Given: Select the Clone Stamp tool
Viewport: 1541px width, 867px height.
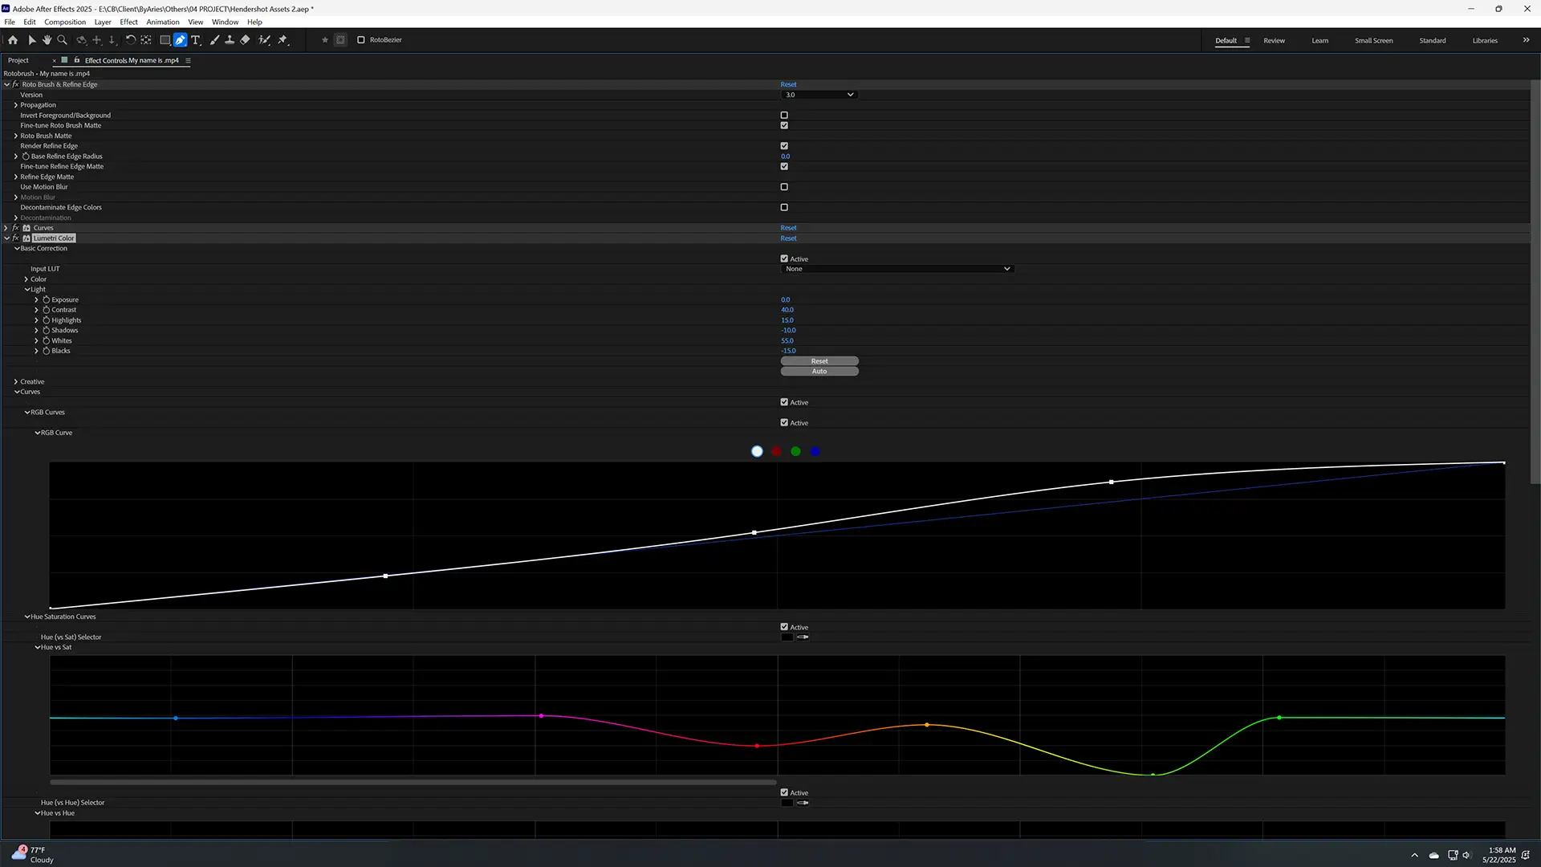Looking at the screenshot, I should [x=230, y=39].
